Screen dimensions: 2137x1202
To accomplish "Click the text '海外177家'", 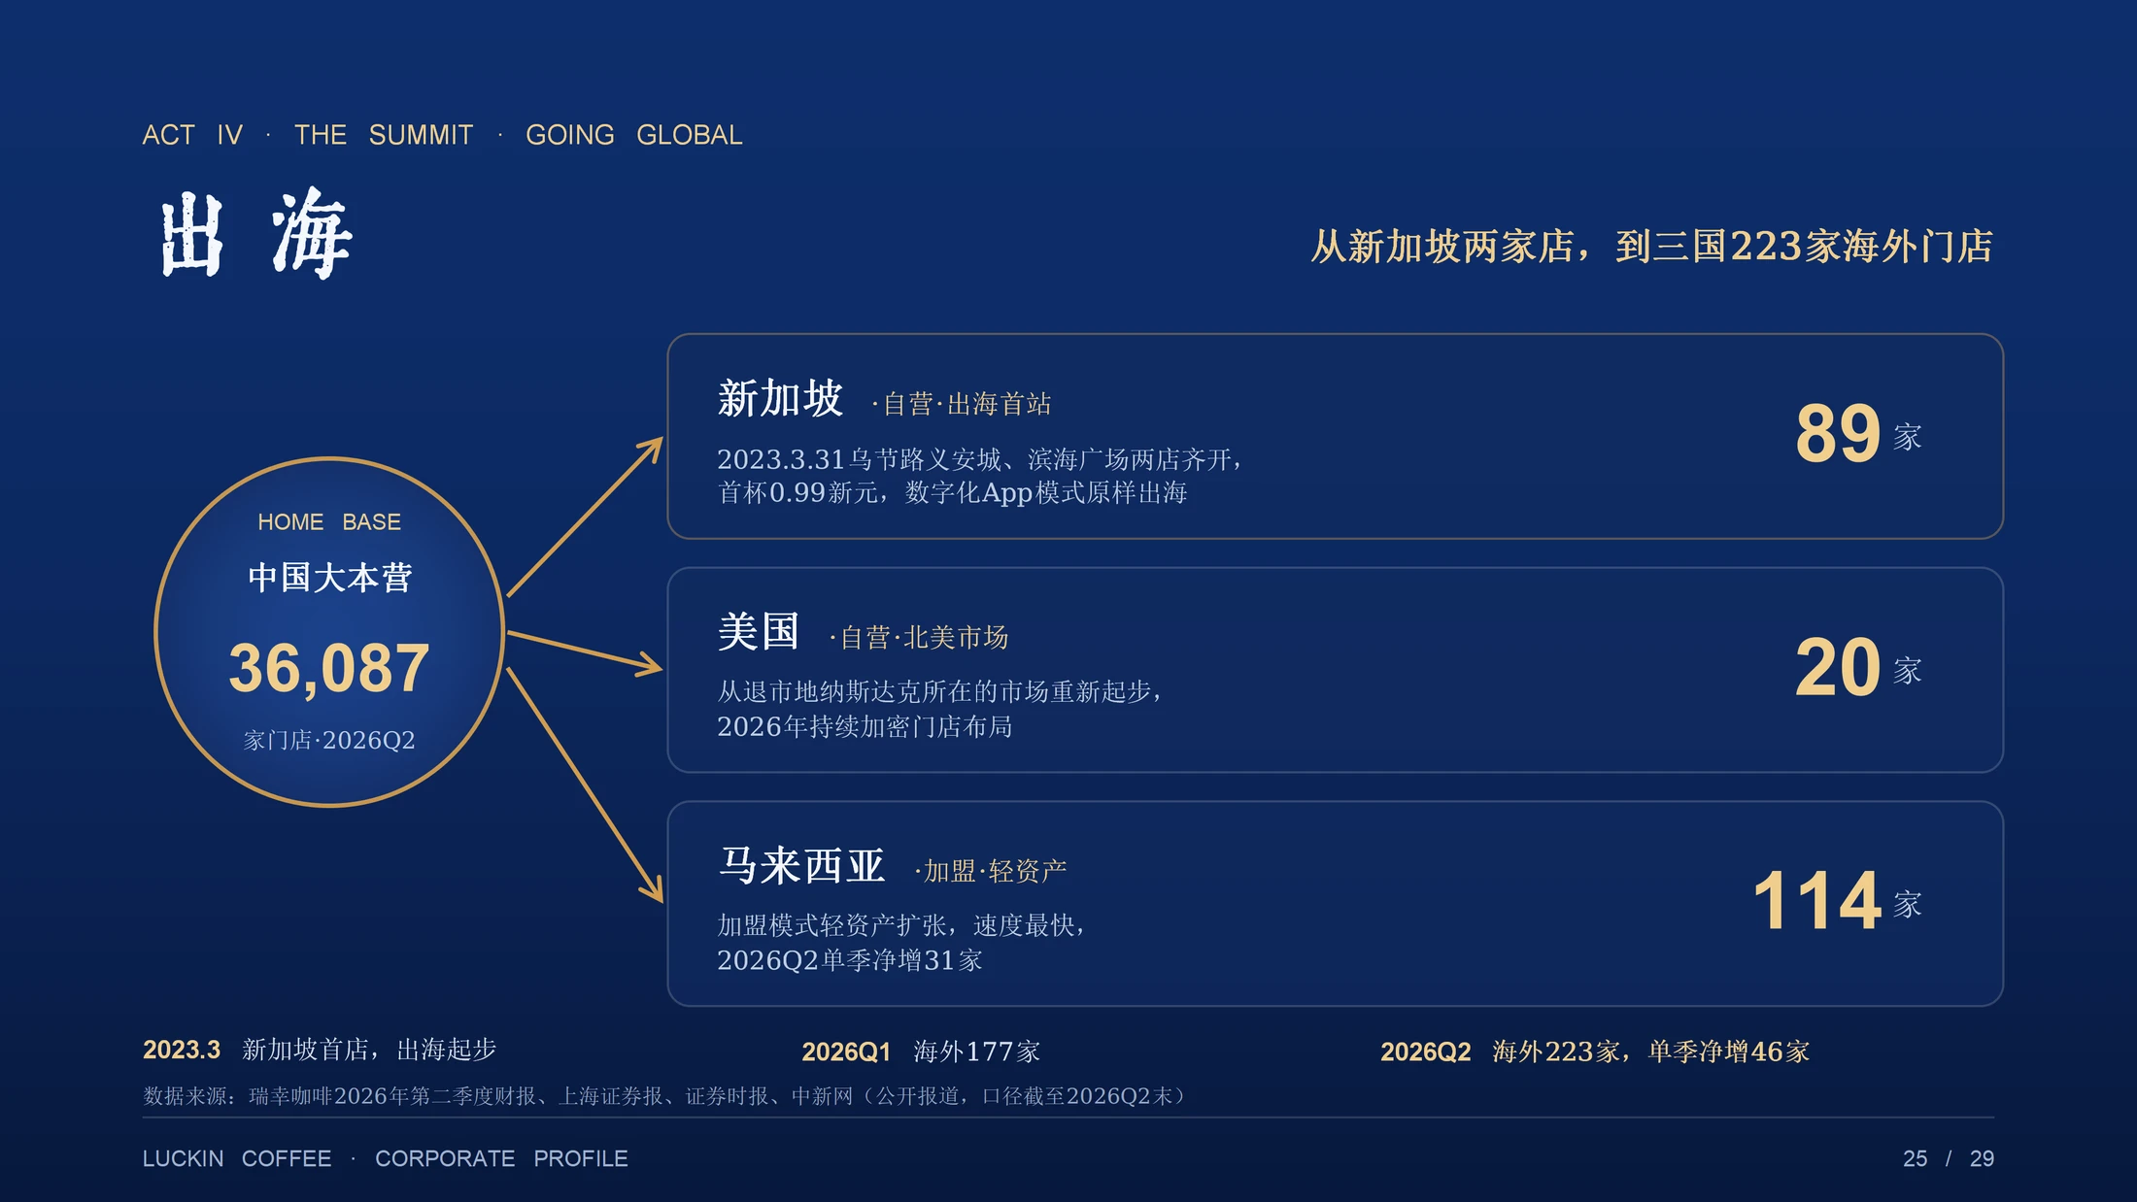I will [x=976, y=1052].
